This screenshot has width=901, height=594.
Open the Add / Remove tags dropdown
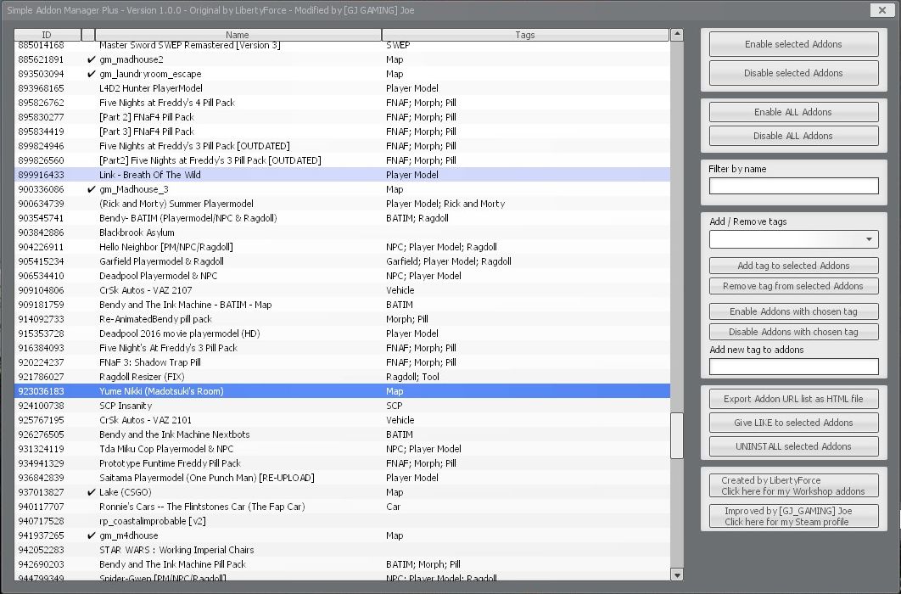point(793,239)
